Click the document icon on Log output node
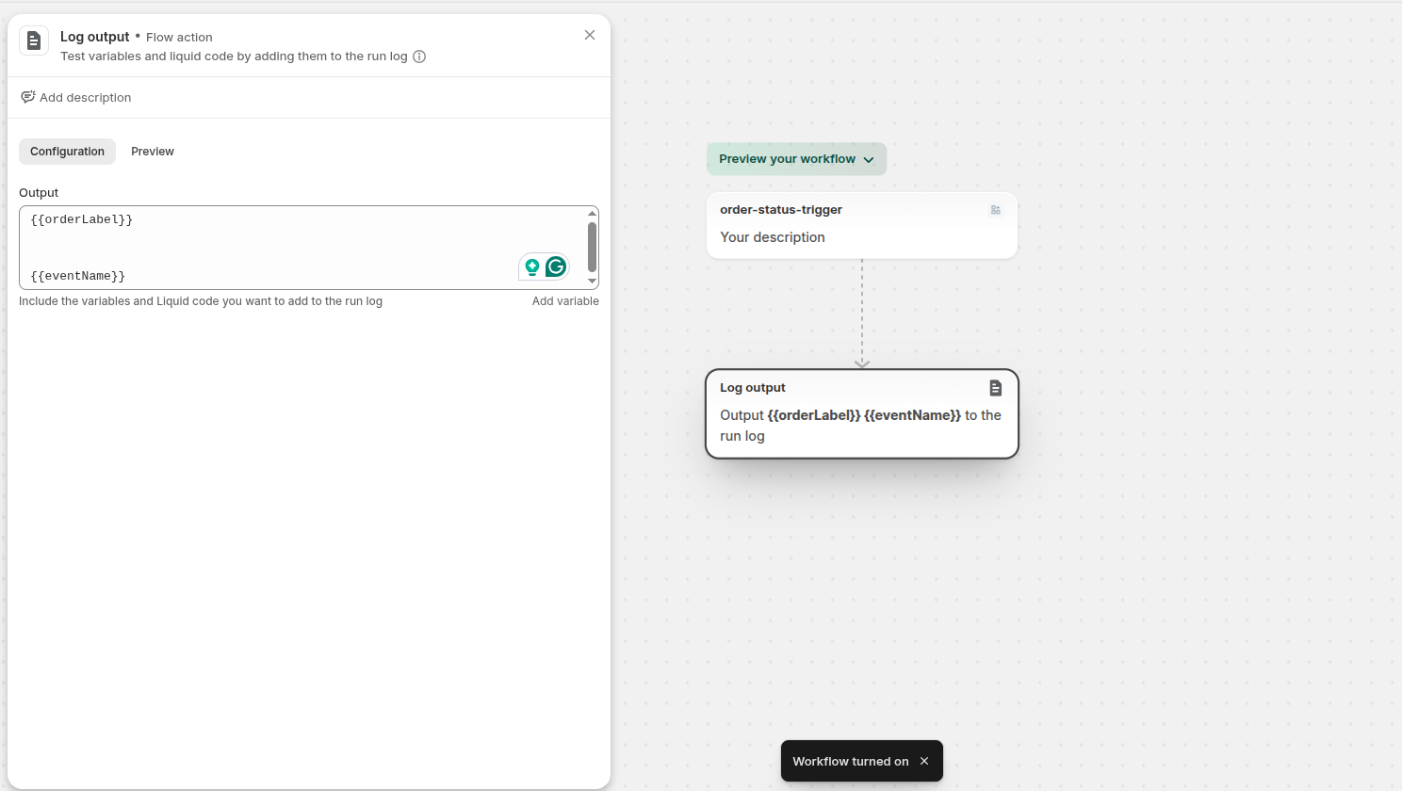The width and height of the screenshot is (1402, 791). click(996, 388)
